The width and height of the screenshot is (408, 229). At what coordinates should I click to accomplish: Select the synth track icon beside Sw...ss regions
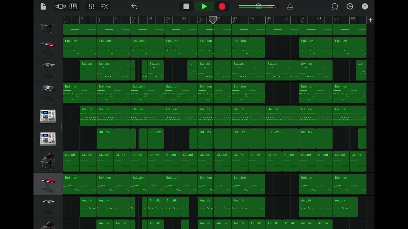point(48,70)
